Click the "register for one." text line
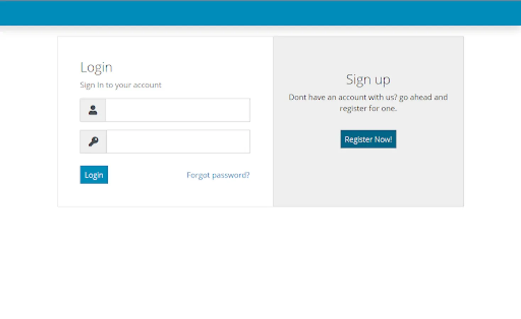This screenshot has height=319, width=521. click(x=368, y=108)
